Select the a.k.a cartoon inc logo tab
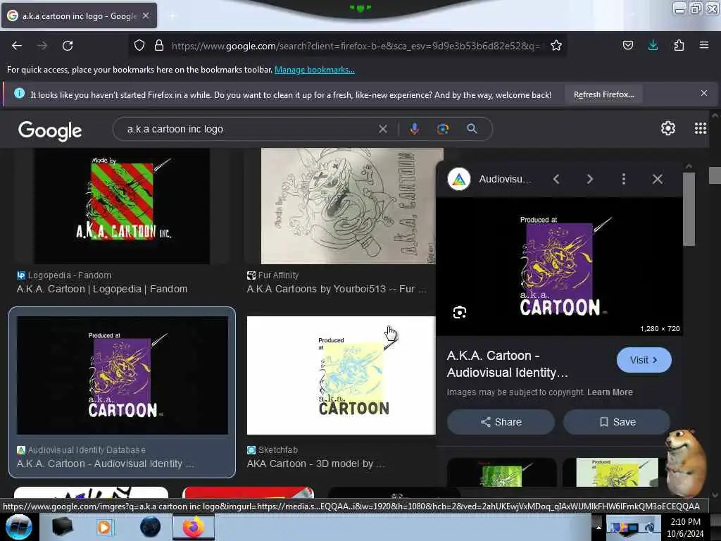 tap(79, 15)
